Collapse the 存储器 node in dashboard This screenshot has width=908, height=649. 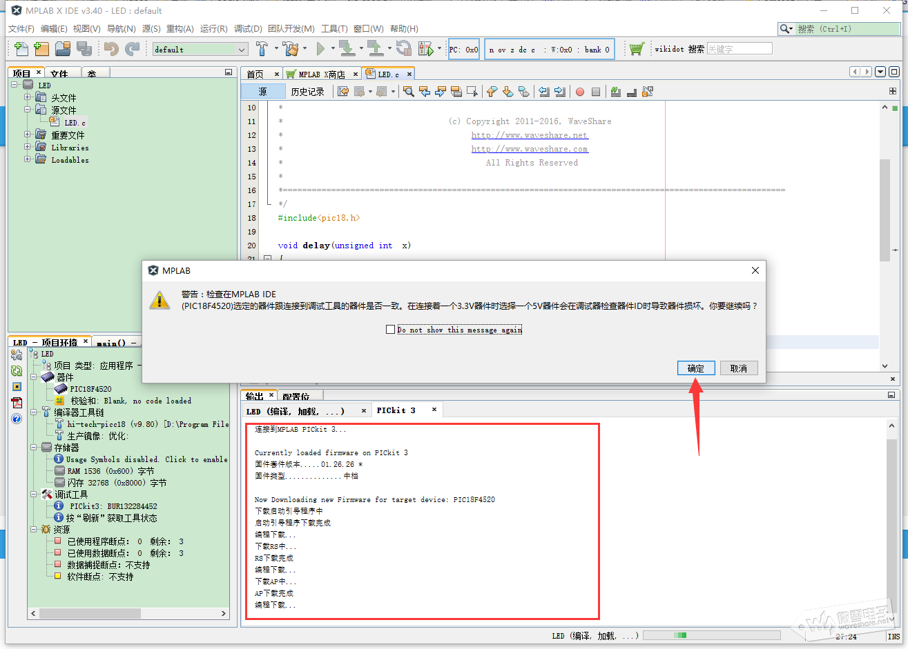click(x=33, y=448)
